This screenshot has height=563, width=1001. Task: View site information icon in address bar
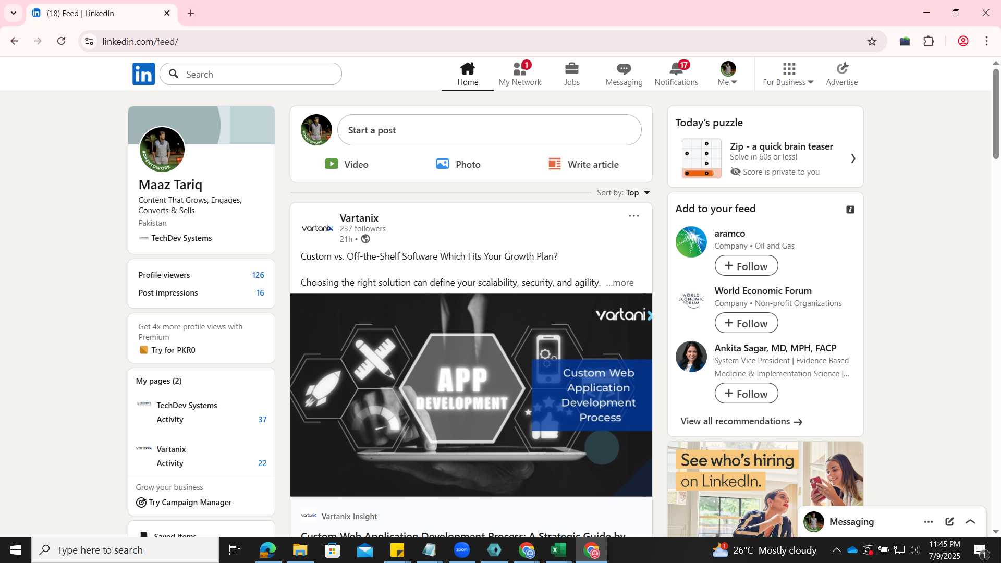tap(89, 41)
